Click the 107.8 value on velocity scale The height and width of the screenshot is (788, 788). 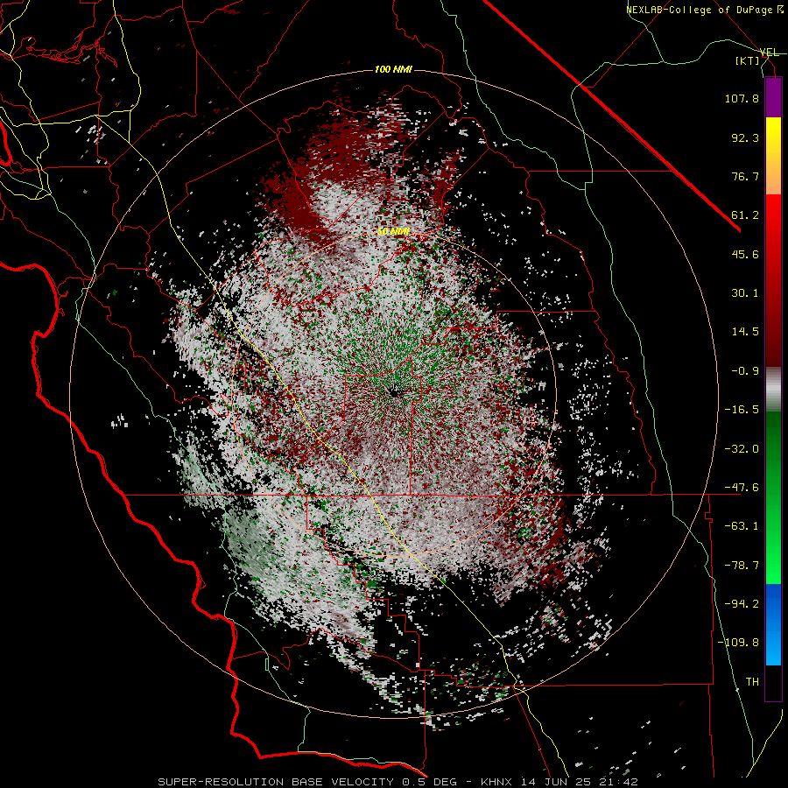pos(742,98)
